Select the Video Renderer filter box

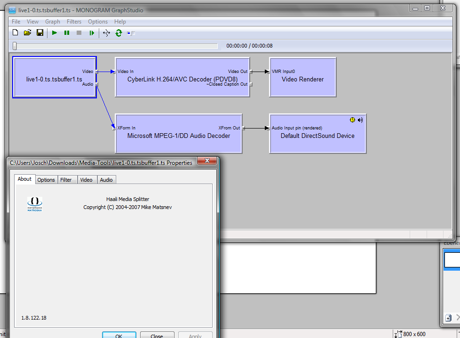click(x=303, y=77)
